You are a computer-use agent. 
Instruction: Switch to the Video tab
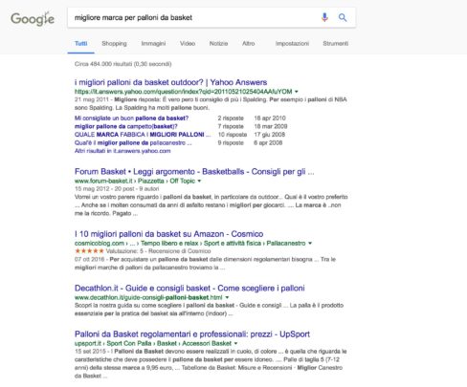[x=188, y=44]
